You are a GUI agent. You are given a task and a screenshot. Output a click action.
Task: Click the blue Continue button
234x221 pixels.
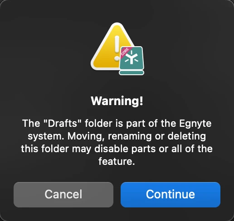[x=171, y=195]
